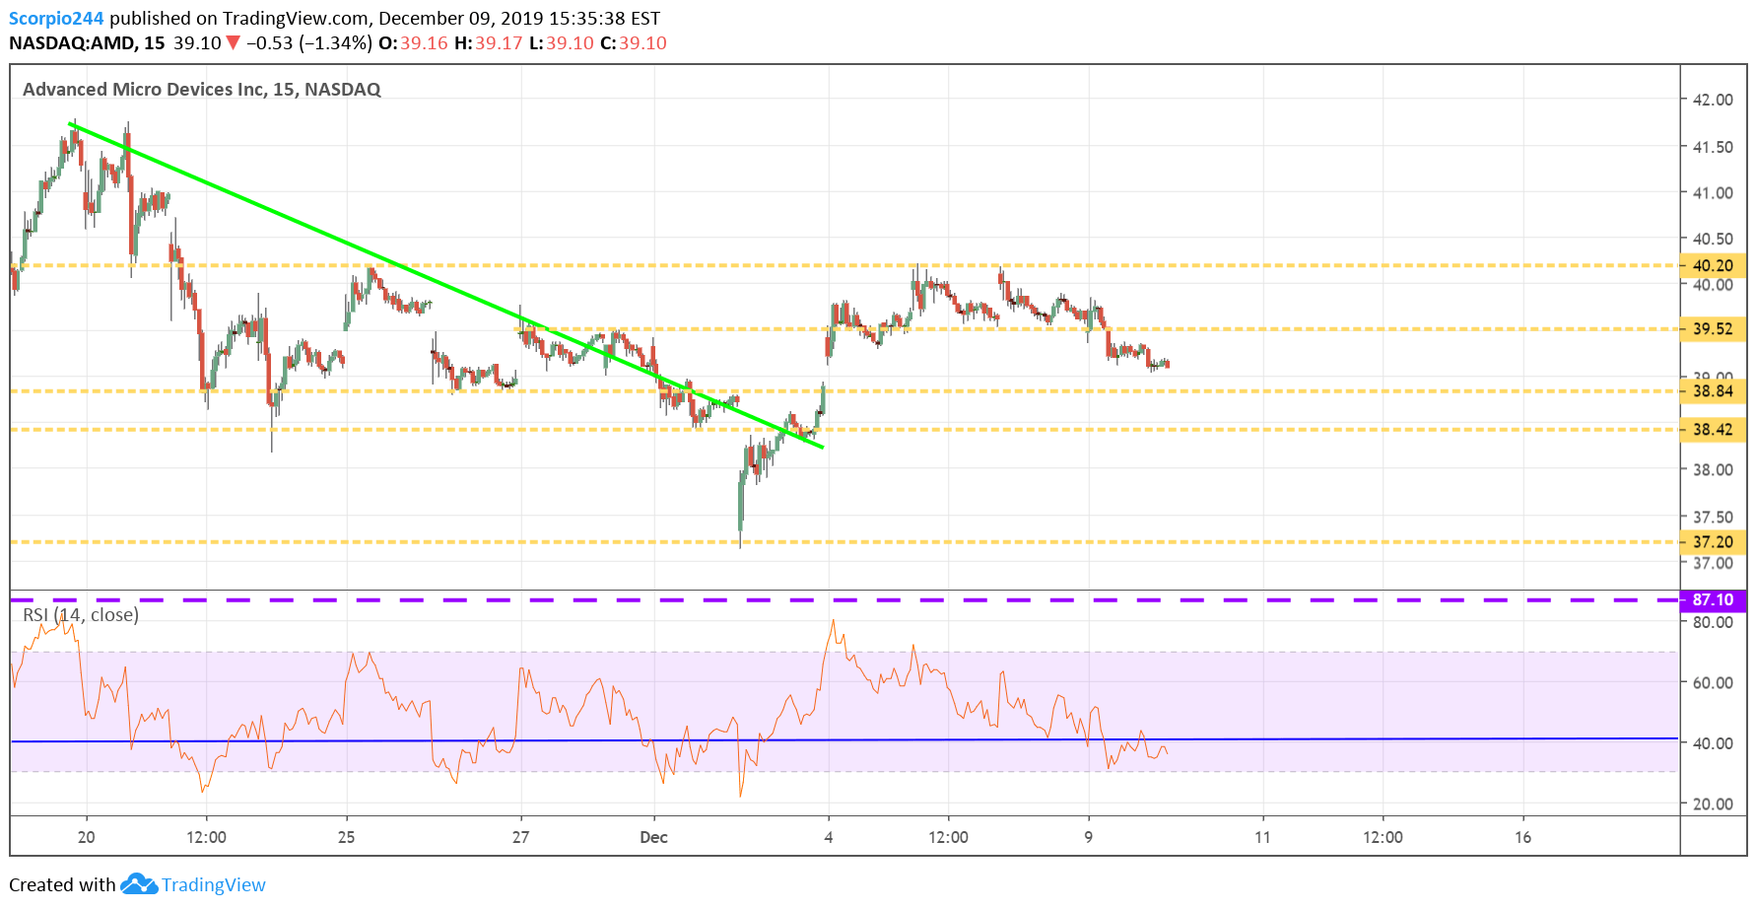Image resolution: width=1757 pixels, height=910 pixels.
Task: Click the TradingView cloud logo icon
Action: (139, 884)
